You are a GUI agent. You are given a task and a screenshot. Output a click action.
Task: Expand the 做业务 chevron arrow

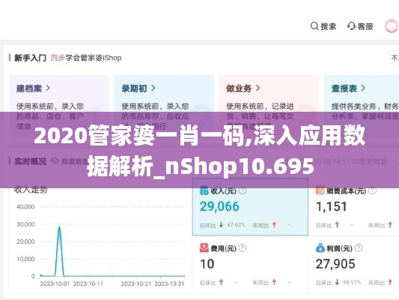click(258, 88)
